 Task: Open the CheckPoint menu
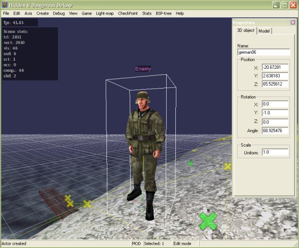coord(128,13)
